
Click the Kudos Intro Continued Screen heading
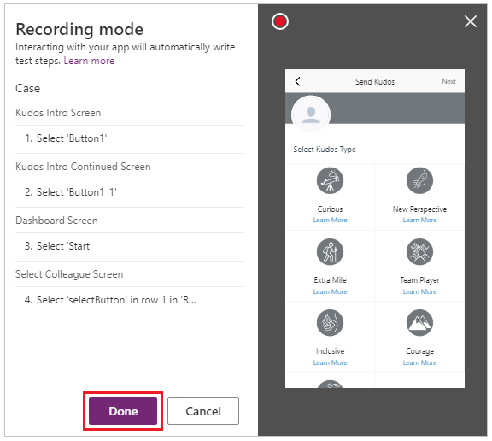point(83,167)
